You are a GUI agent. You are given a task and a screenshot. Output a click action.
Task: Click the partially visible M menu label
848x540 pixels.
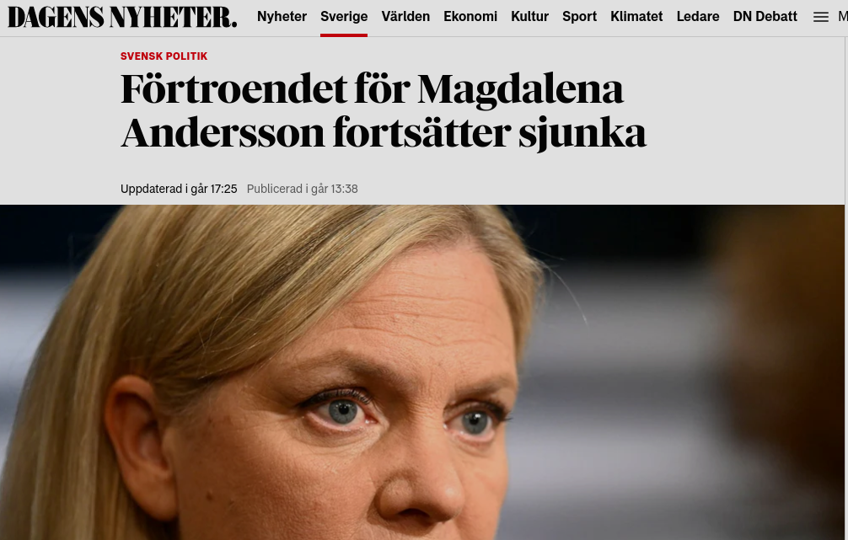point(843,17)
